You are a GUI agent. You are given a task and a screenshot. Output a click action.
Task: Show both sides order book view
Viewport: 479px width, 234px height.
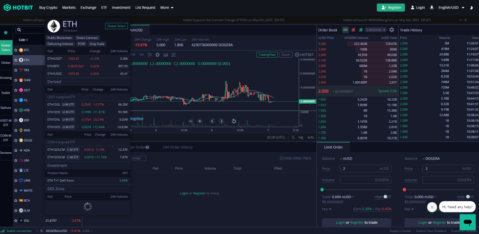click(x=345, y=30)
